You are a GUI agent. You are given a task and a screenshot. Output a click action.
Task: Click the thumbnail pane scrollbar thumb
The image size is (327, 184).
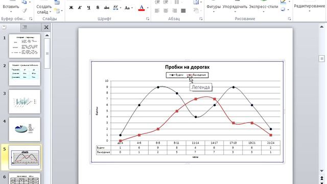coord(47,53)
